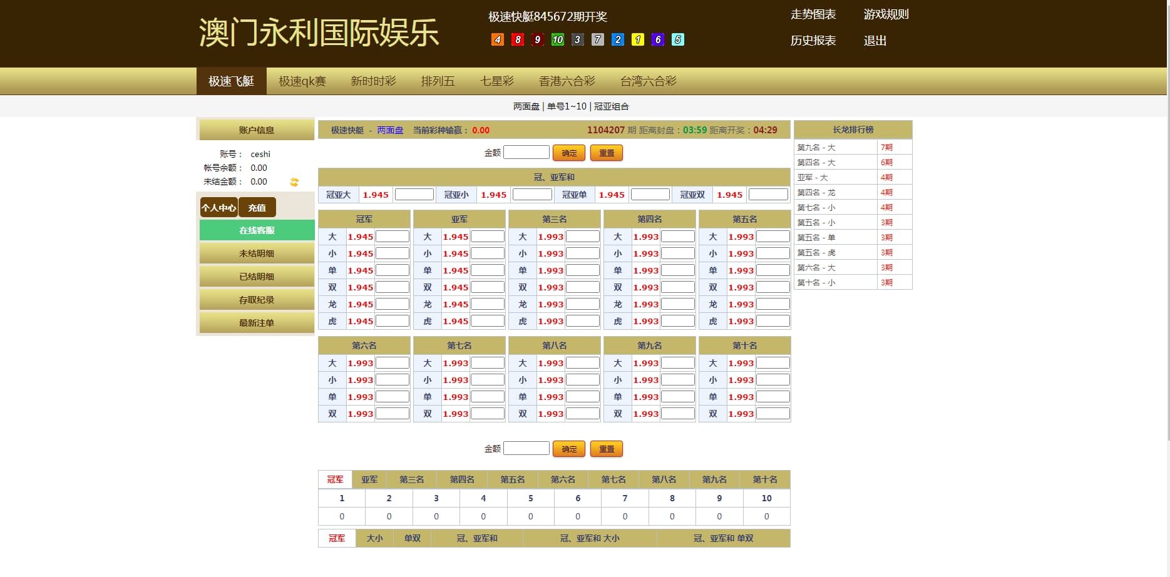Image resolution: width=1170 pixels, height=577 pixels.
Task: Open the 排列五 game tab
Action: pyautogui.click(x=438, y=81)
